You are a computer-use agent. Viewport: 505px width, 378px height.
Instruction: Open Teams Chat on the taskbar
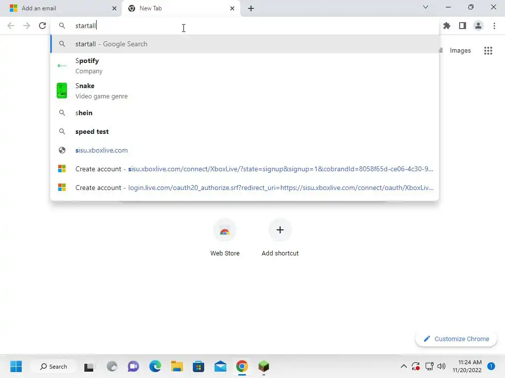(133, 366)
